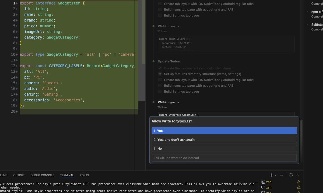Viewport: 323px width, 193px height.
Task: Check 'Create tab layout' under Update Todos
Action: point(160,80)
